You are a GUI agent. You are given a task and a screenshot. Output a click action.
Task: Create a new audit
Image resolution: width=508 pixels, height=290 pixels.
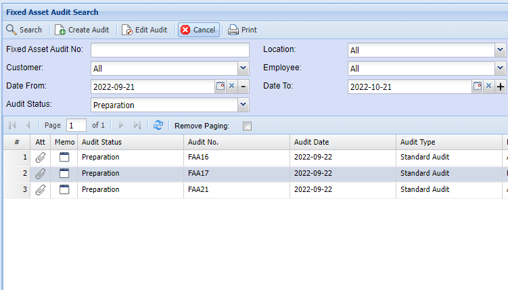coord(82,30)
